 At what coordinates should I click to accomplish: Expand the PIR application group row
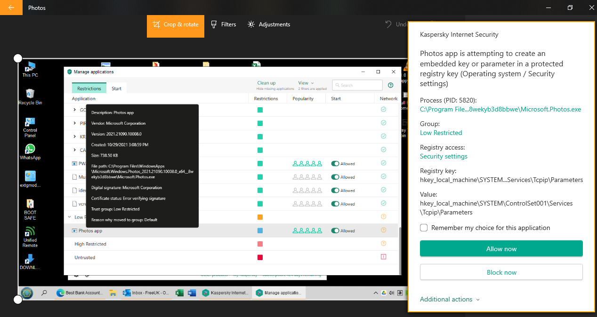(x=75, y=123)
